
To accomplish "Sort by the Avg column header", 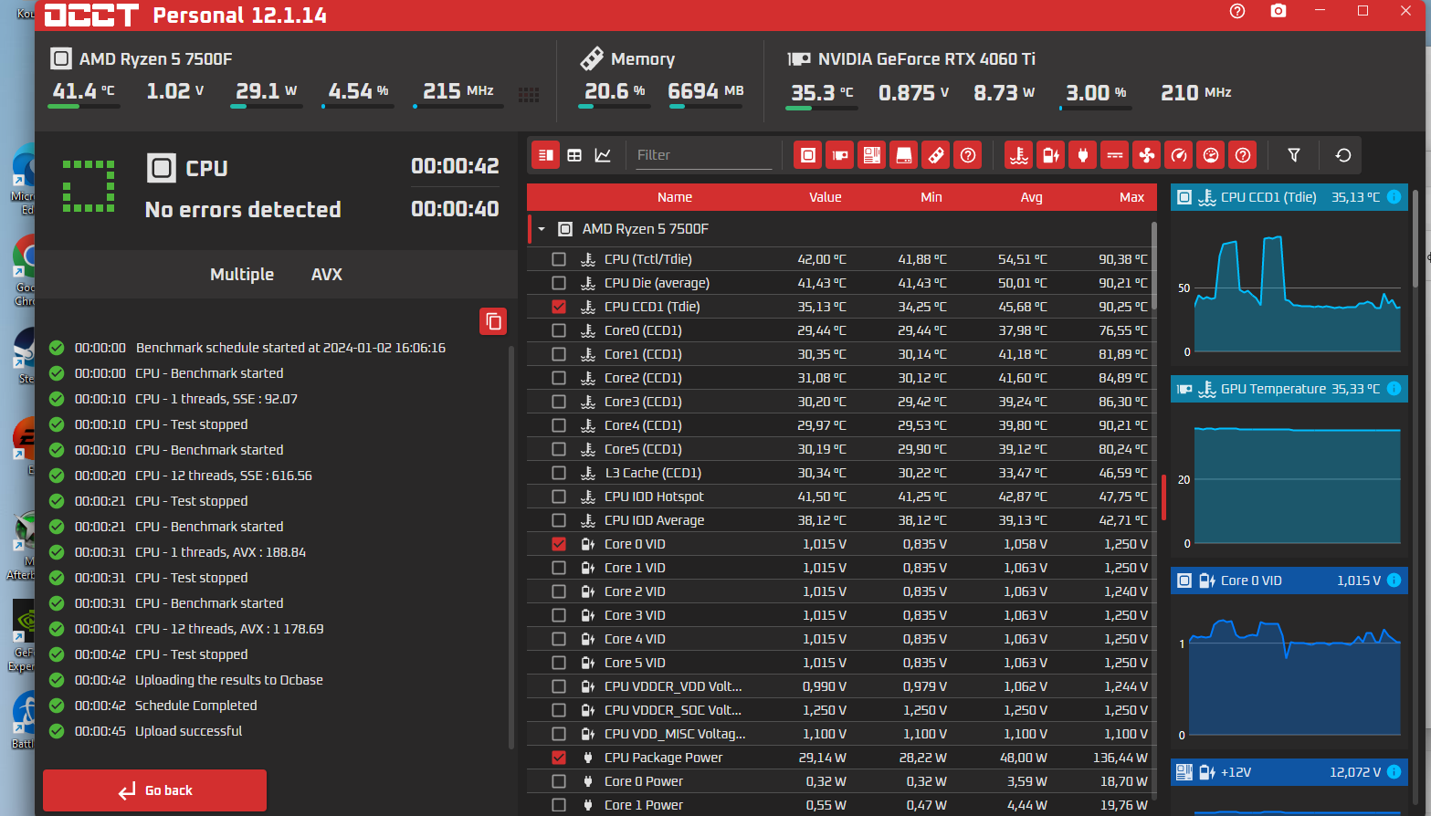I will click(x=1031, y=197).
